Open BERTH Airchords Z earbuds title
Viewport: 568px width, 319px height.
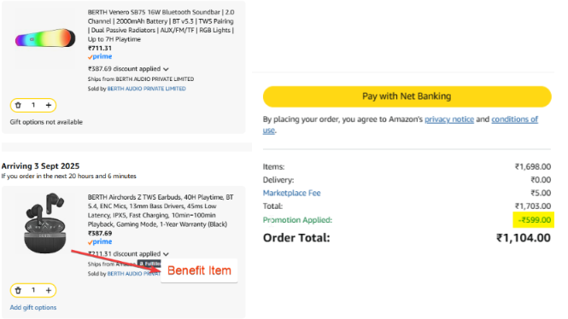[x=161, y=211]
